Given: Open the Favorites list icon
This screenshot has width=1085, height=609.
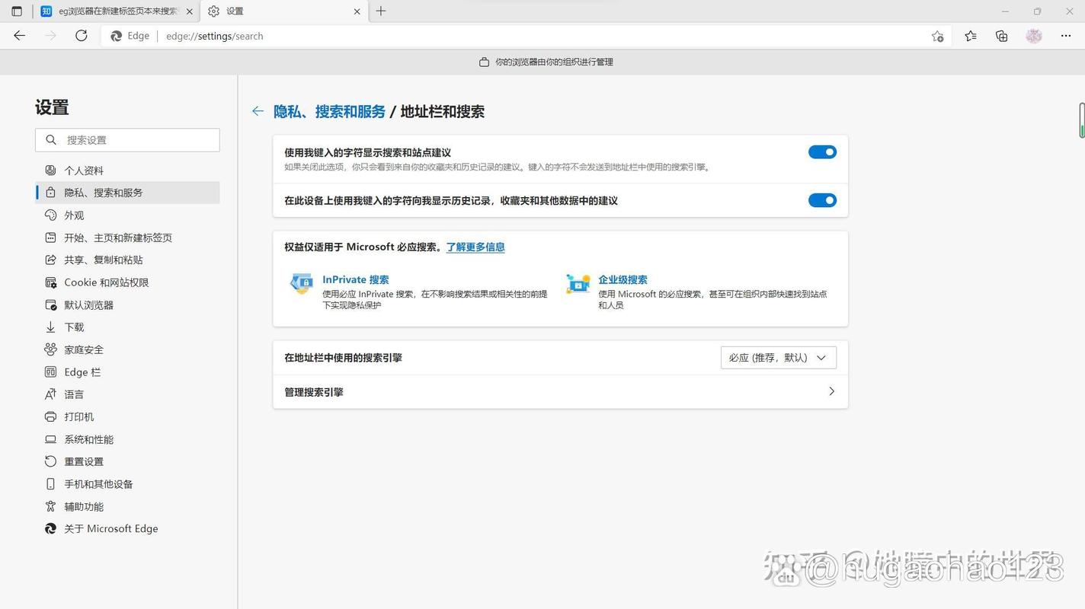Looking at the screenshot, I should 970,36.
